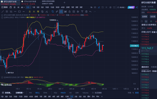This screenshot has width=157, height=99.
Task: Open the 日期范围 date range dropdown
Action: pyautogui.click(x=20, y=93)
